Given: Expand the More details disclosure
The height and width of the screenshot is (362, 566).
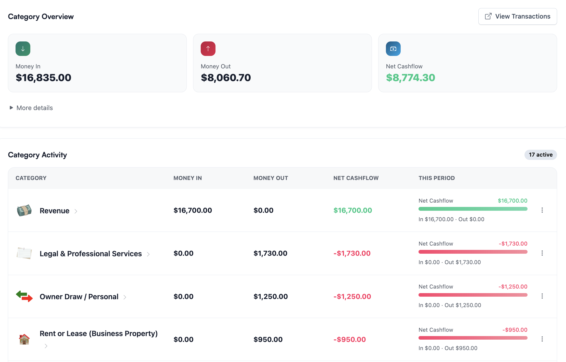Looking at the screenshot, I should [31, 108].
